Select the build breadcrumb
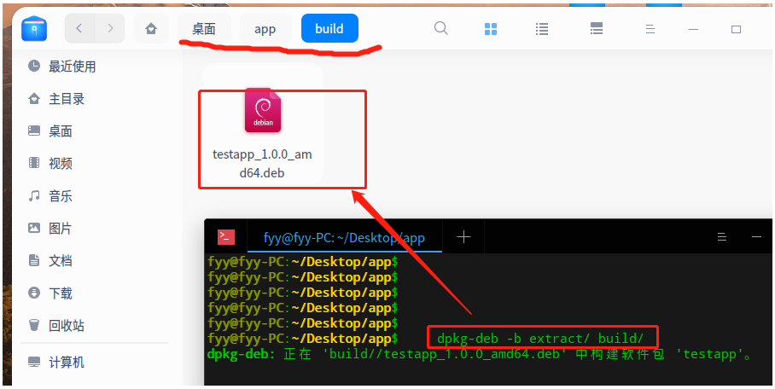This screenshot has height=389, width=775. 329,29
